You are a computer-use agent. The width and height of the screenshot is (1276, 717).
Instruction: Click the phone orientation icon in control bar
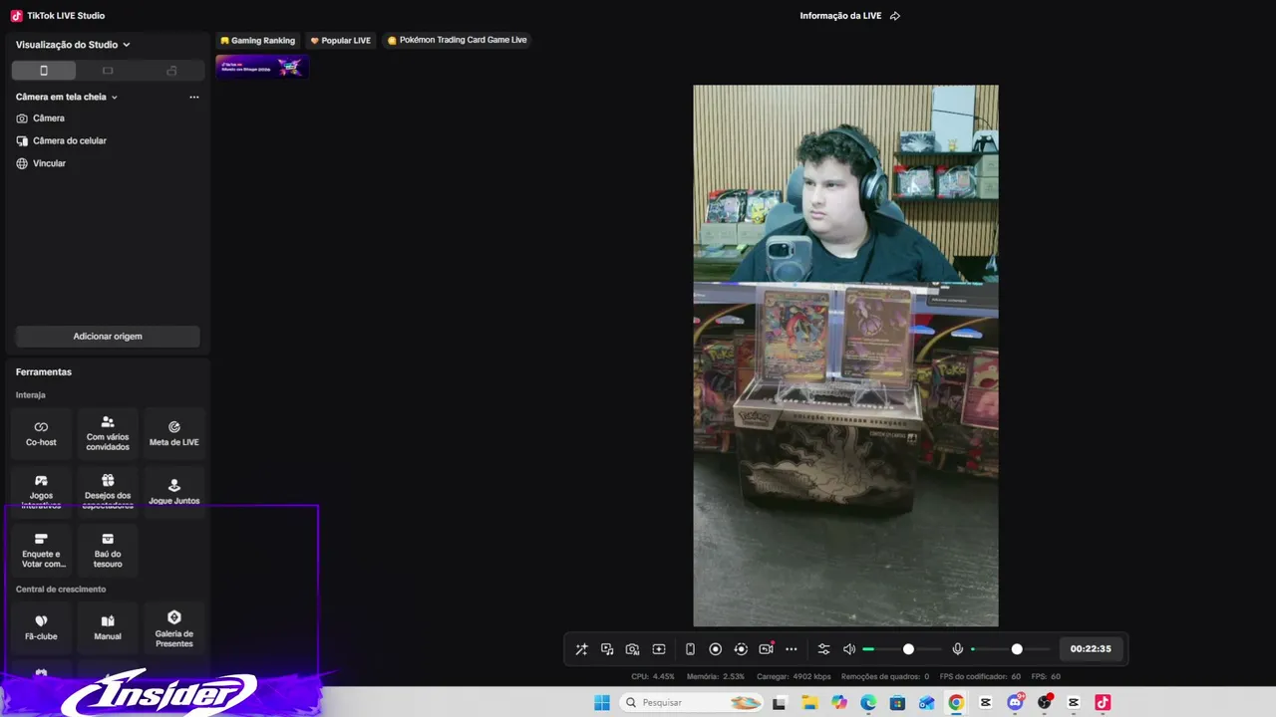tap(690, 649)
